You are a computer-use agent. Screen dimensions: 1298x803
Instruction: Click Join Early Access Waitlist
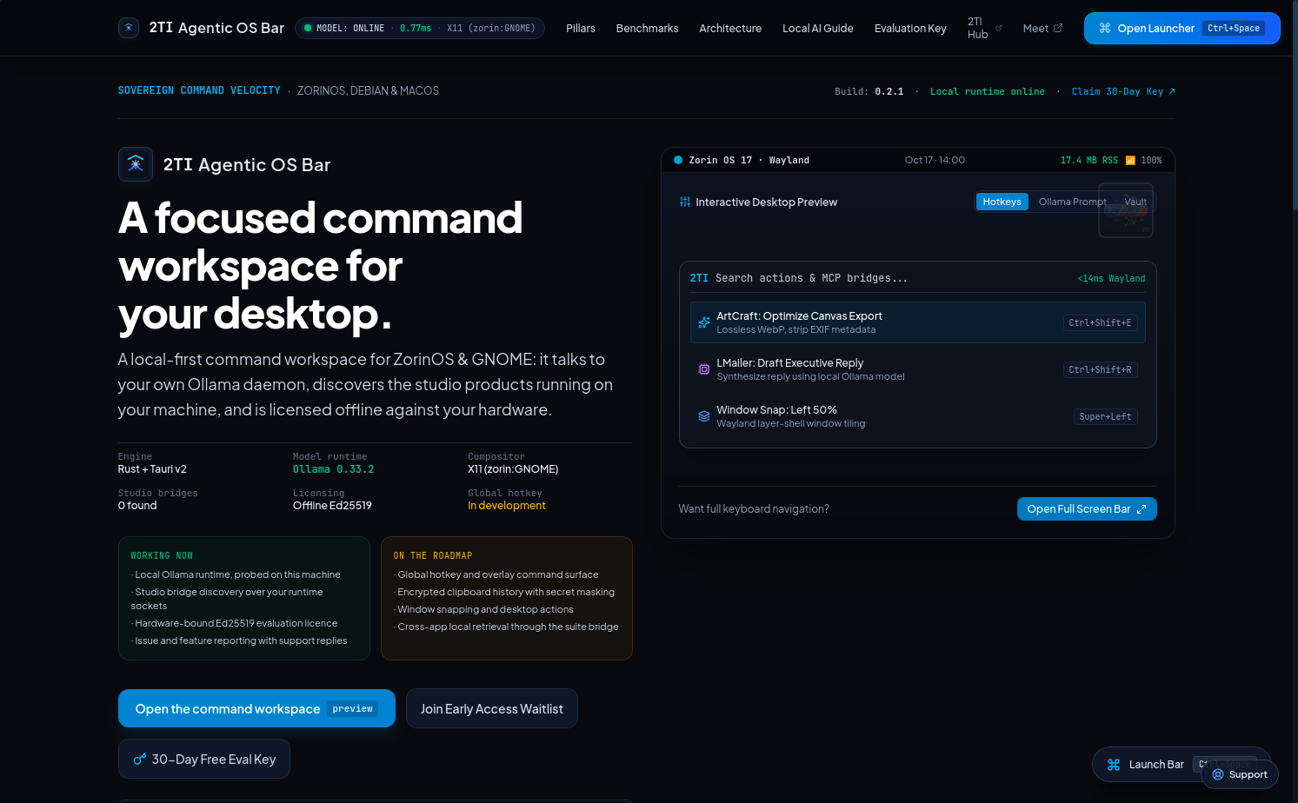(492, 708)
